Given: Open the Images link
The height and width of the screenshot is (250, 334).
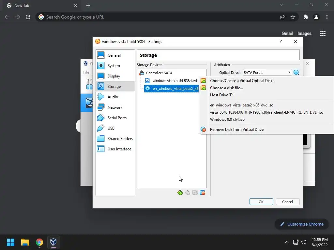Looking at the screenshot, I should pos(304,34).
